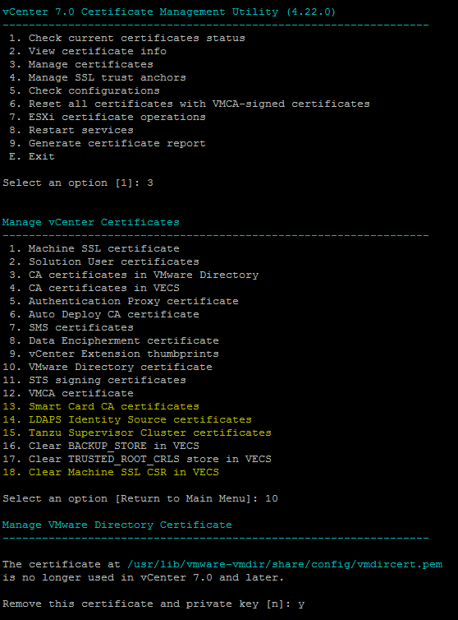Image resolution: width=458 pixels, height=620 pixels.
Task: Click the 'Manage SSL trust anchors' entry
Action: click(x=97, y=77)
